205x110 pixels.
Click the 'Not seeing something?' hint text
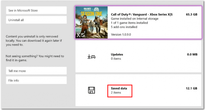(x=35, y=58)
